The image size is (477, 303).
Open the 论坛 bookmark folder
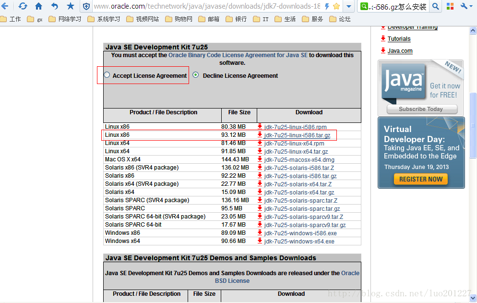(340, 19)
